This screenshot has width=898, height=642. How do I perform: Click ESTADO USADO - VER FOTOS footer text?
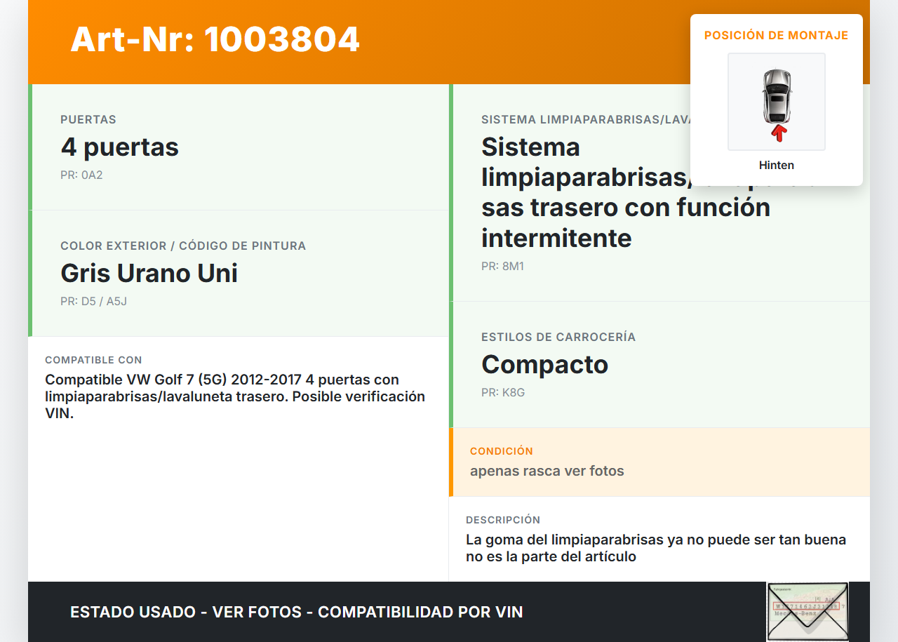coord(297,612)
